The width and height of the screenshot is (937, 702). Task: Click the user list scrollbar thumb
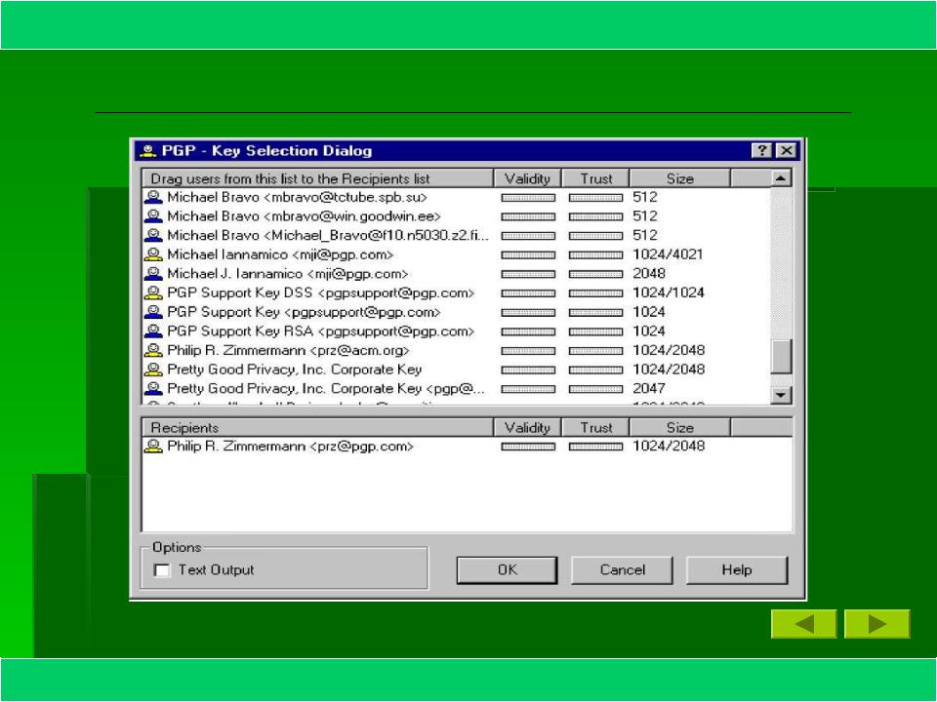pyautogui.click(x=781, y=357)
